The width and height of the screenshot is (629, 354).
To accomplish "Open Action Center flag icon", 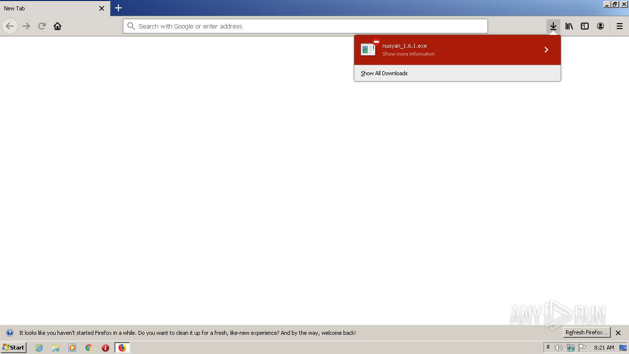I will [582, 348].
